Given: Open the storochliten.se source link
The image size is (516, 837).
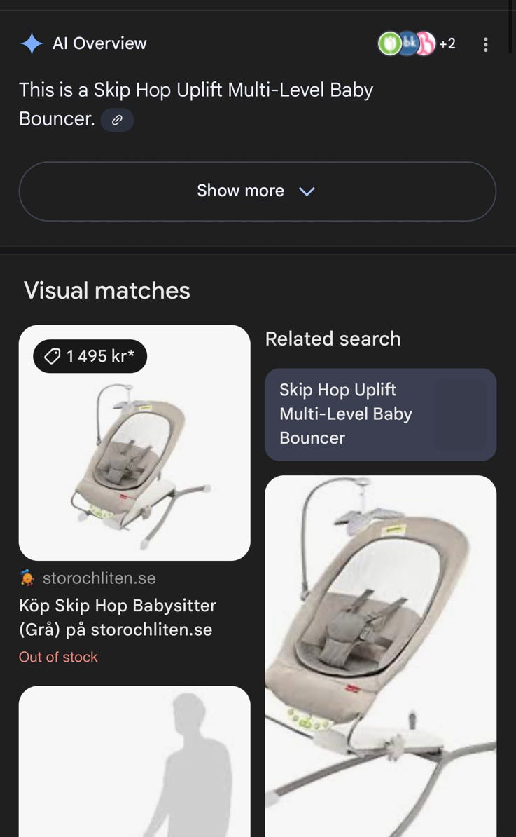Looking at the screenshot, I should [x=99, y=578].
